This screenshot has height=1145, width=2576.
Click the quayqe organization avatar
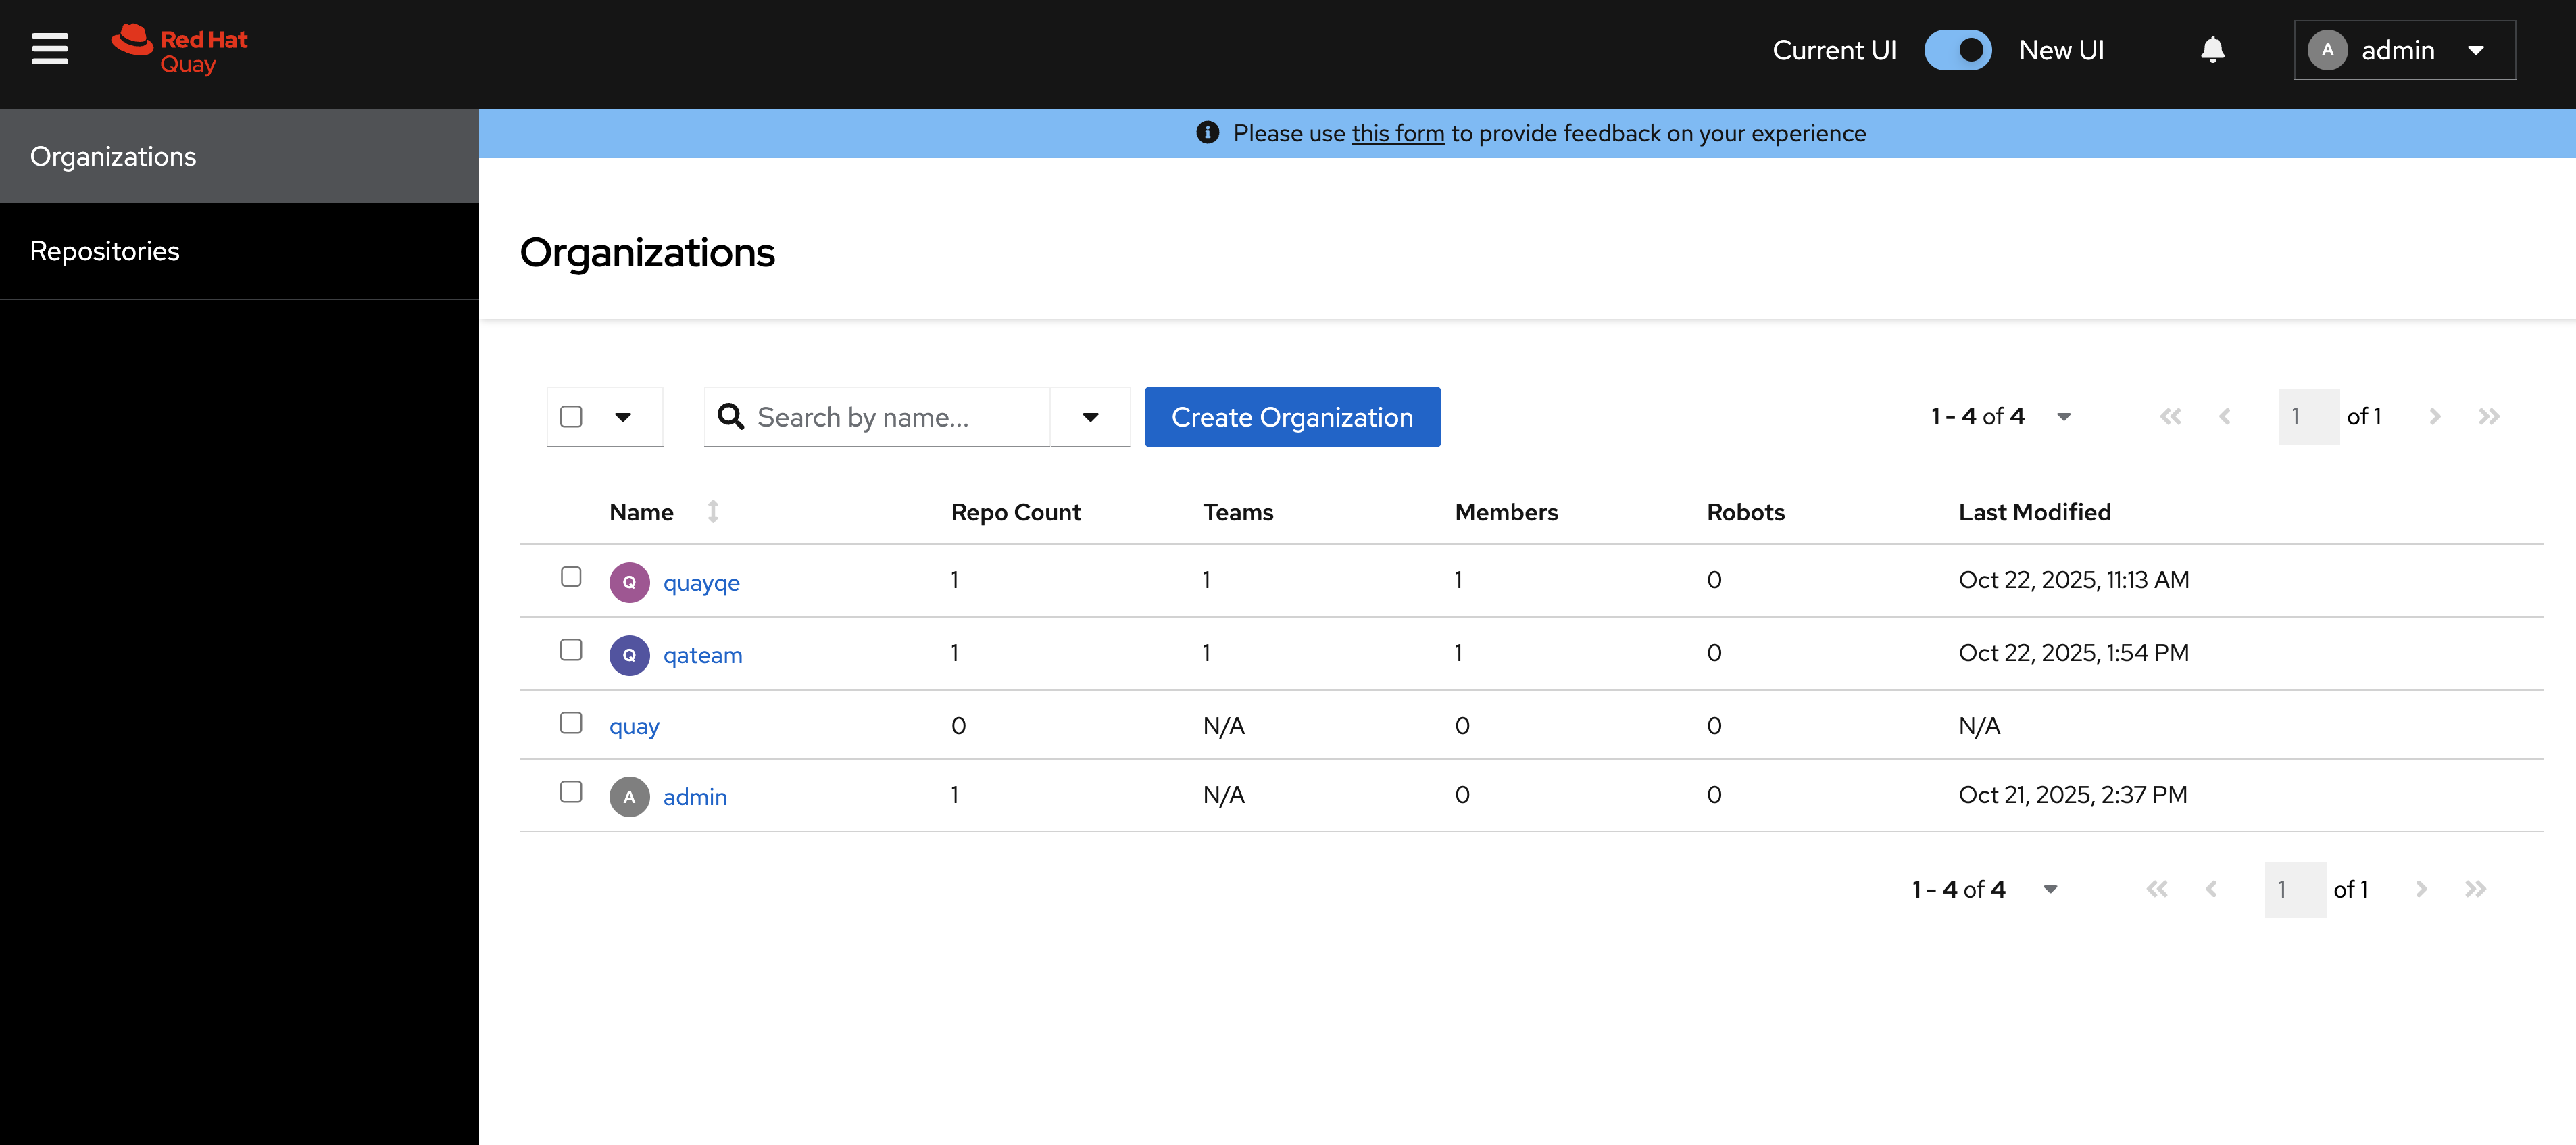pos(629,582)
